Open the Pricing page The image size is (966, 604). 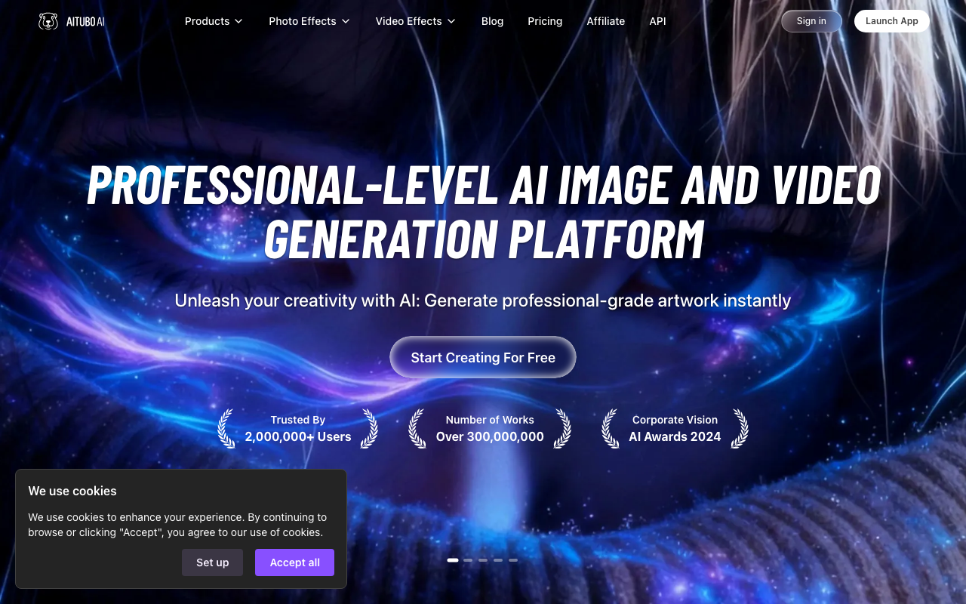click(x=545, y=21)
